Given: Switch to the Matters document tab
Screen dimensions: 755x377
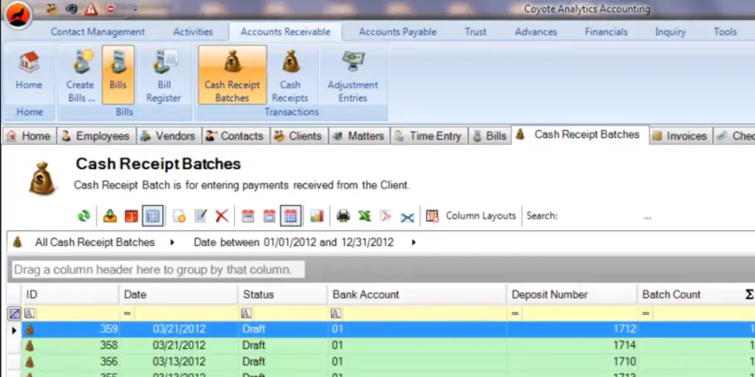Looking at the screenshot, I should [359, 136].
